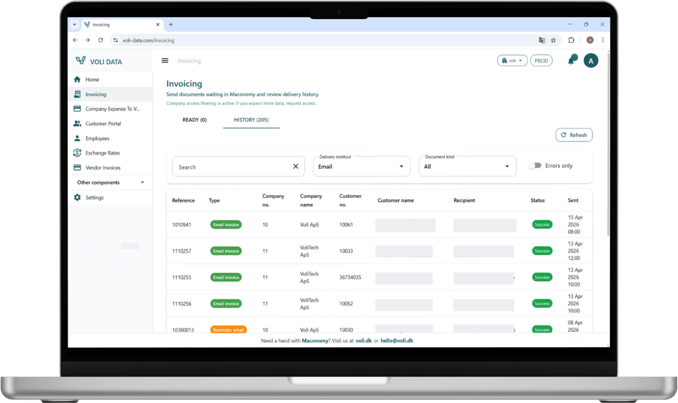The image size is (678, 403).
Task: Open the hamburger menu beside Invoicing
Action: [x=165, y=60]
